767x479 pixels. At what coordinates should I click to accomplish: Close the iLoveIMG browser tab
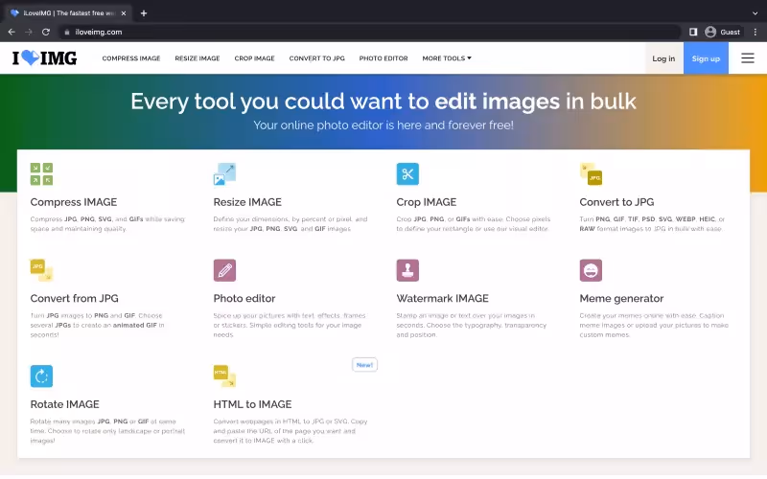tap(124, 13)
